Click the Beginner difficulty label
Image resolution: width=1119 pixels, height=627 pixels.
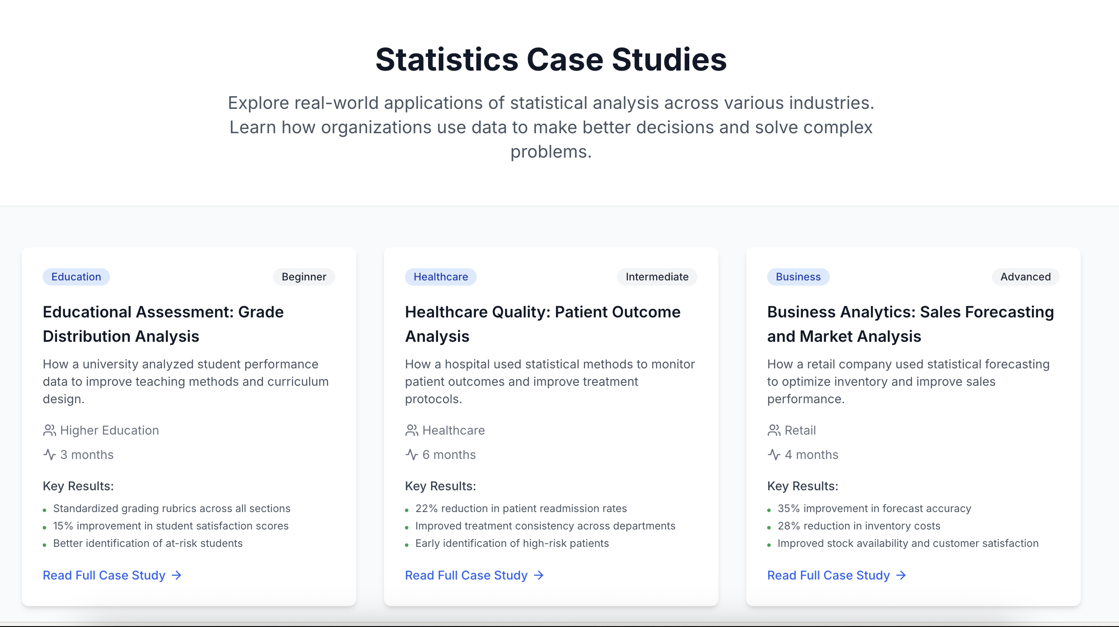[x=303, y=277]
